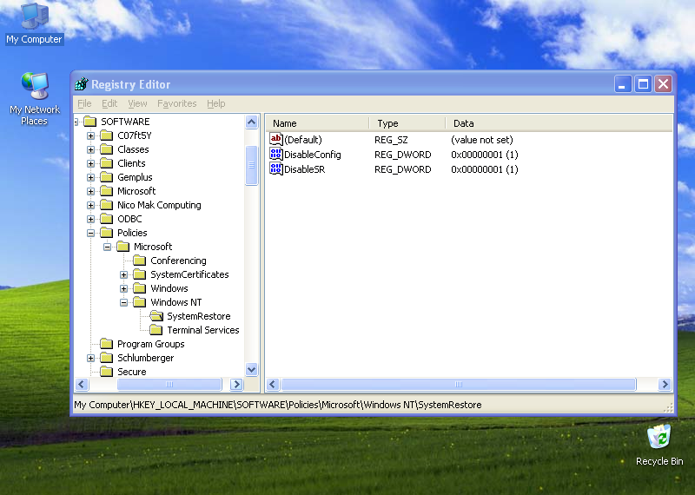The height and width of the screenshot is (495, 695).
Task: Collapse the Windows NT key
Action: click(x=124, y=302)
